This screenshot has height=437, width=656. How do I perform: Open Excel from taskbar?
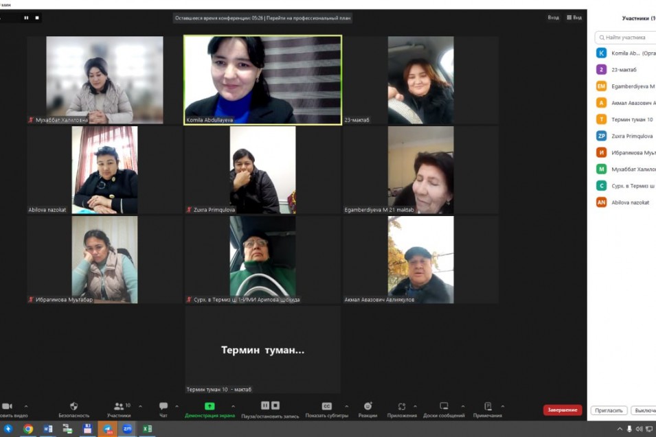(147, 429)
